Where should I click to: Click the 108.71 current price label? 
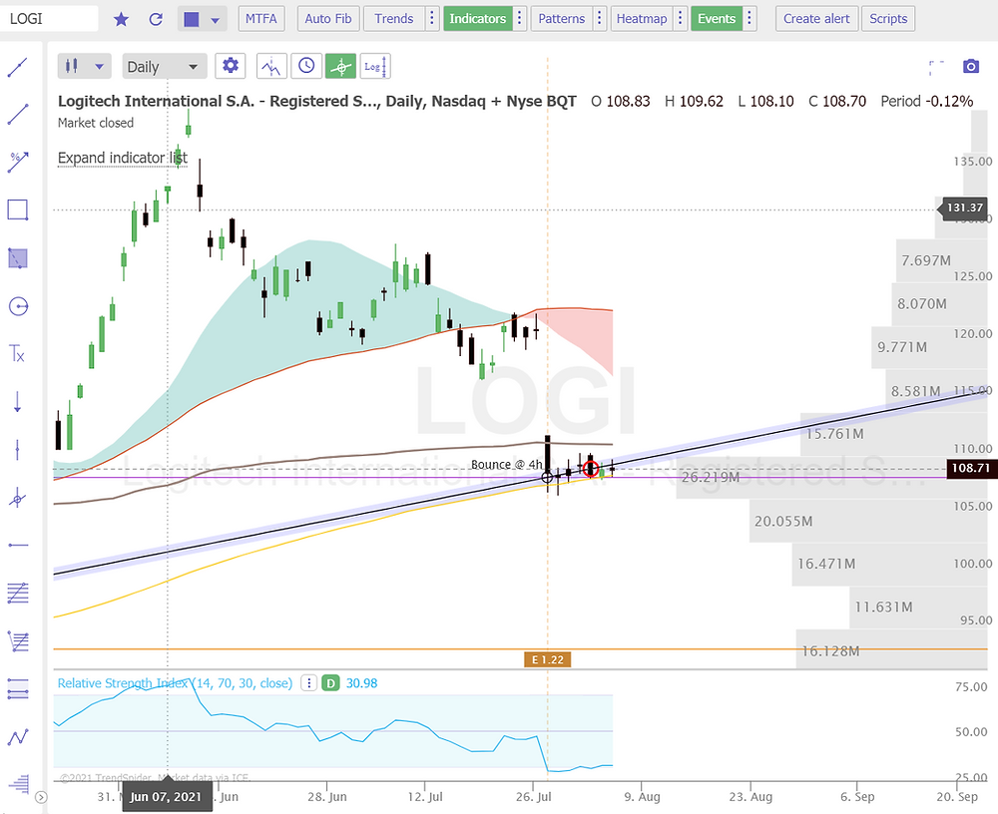click(971, 469)
